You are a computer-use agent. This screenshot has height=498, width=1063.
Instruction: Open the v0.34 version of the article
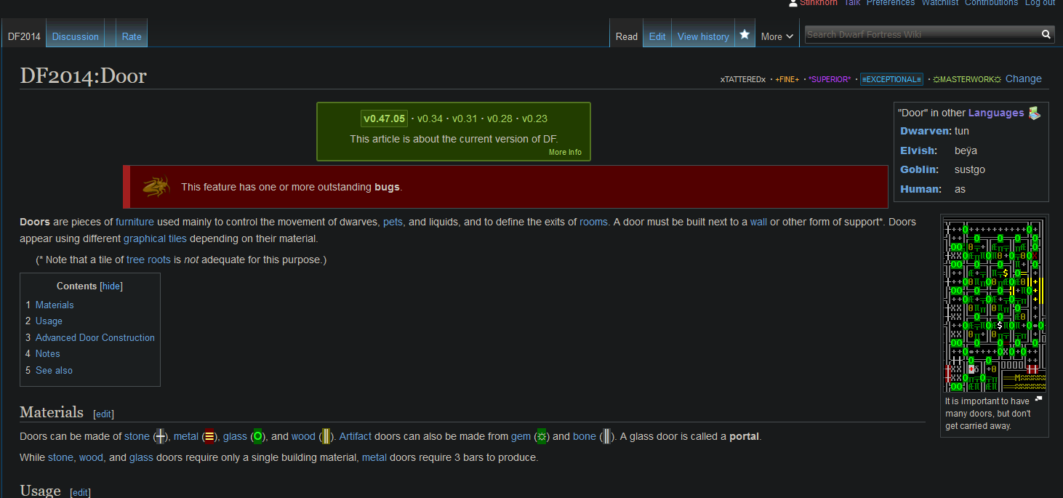point(430,119)
